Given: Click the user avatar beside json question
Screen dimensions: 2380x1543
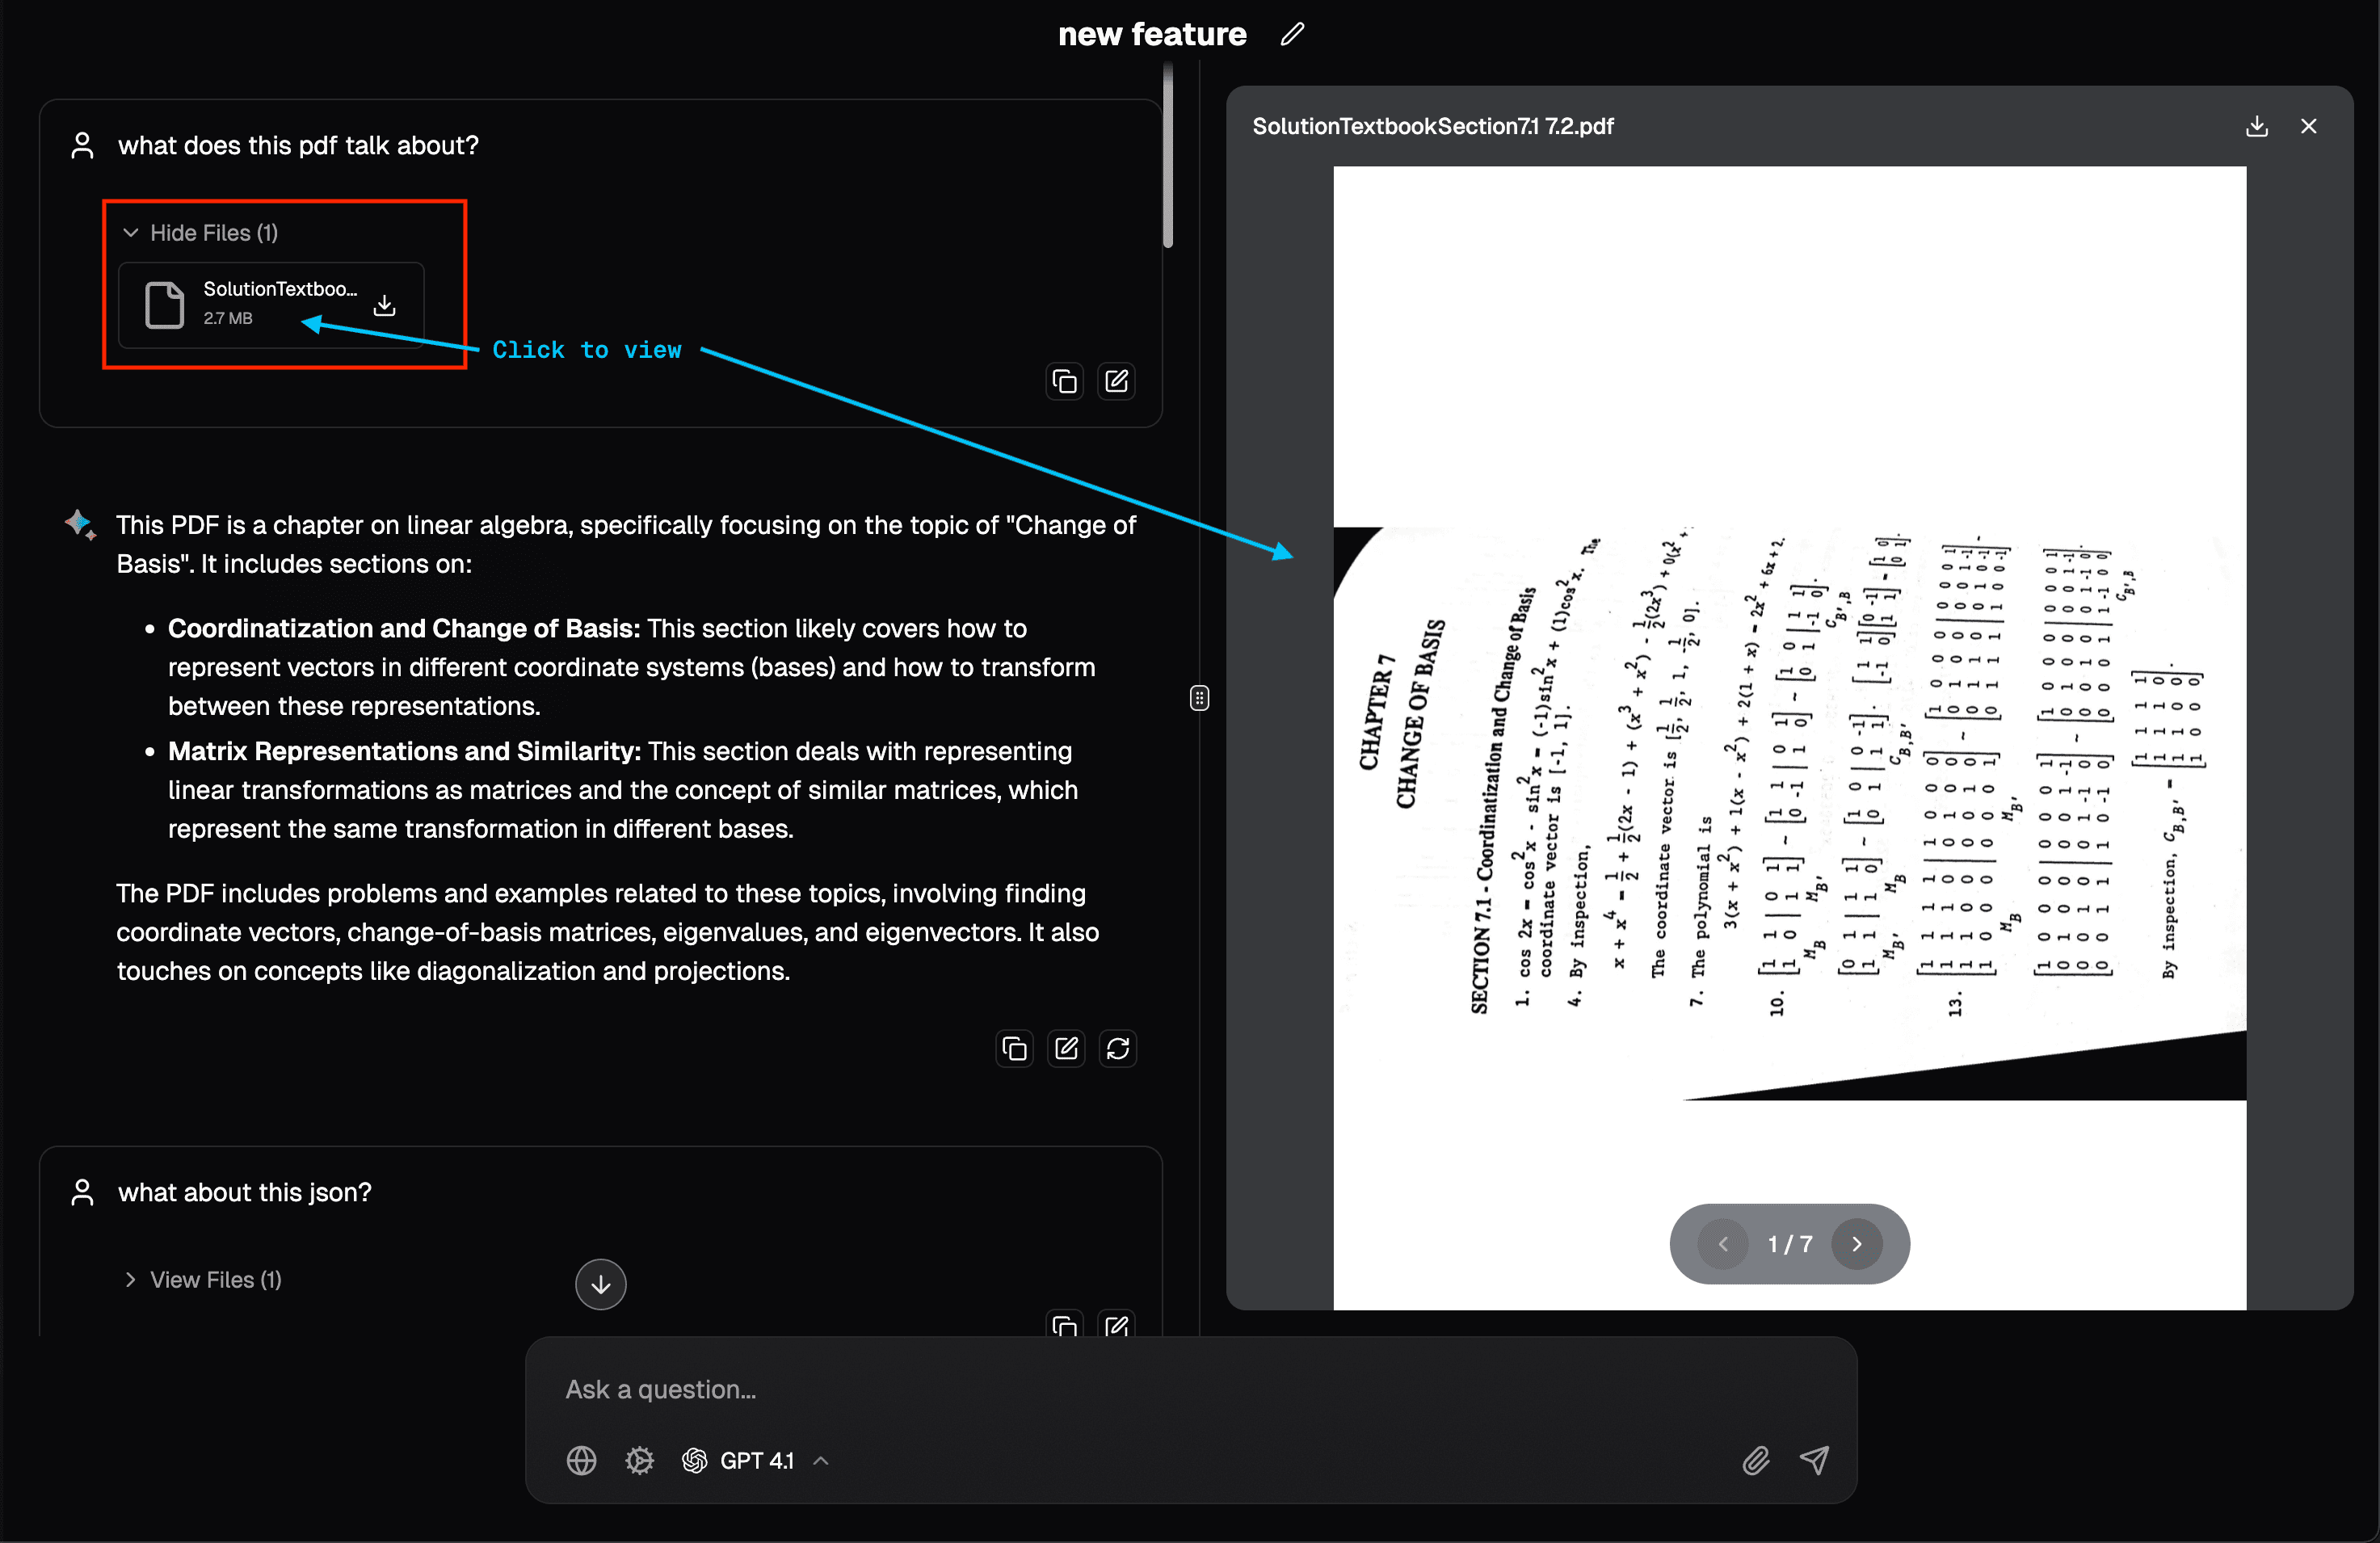Looking at the screenshot, I should click(x=83, y=1193).
